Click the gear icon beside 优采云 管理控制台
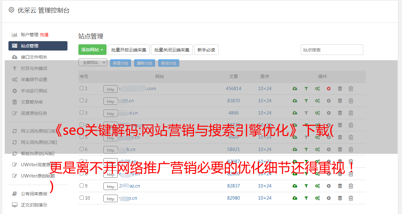This screenshot has height=214, width=402. tap(12, 10)
